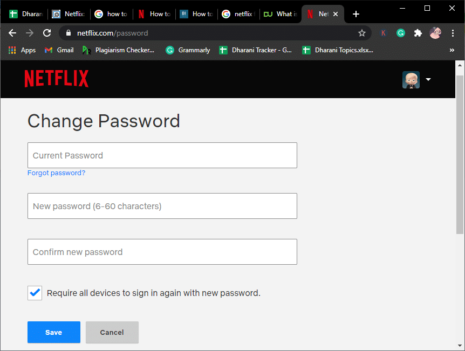Focus the Current Password field
Screen dimensions: 465x351
(x=162, y=155)
